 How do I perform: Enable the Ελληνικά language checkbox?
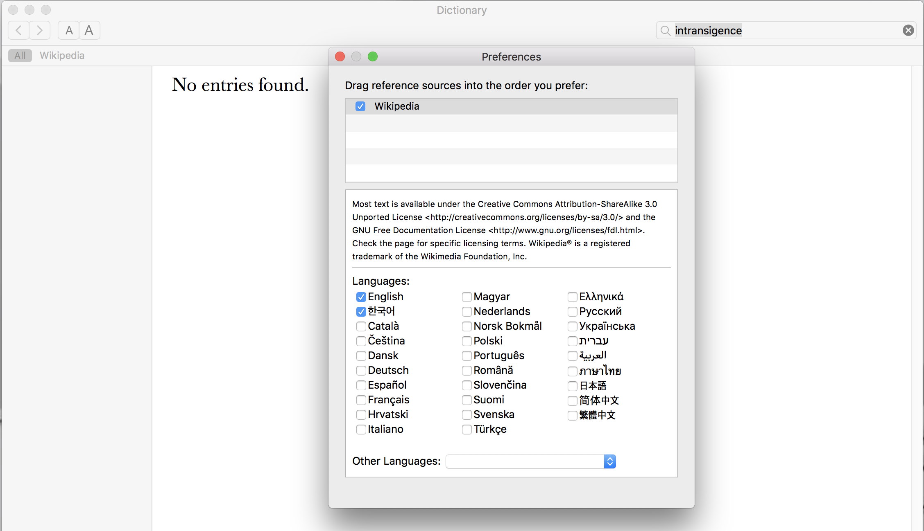click(572, 297)
